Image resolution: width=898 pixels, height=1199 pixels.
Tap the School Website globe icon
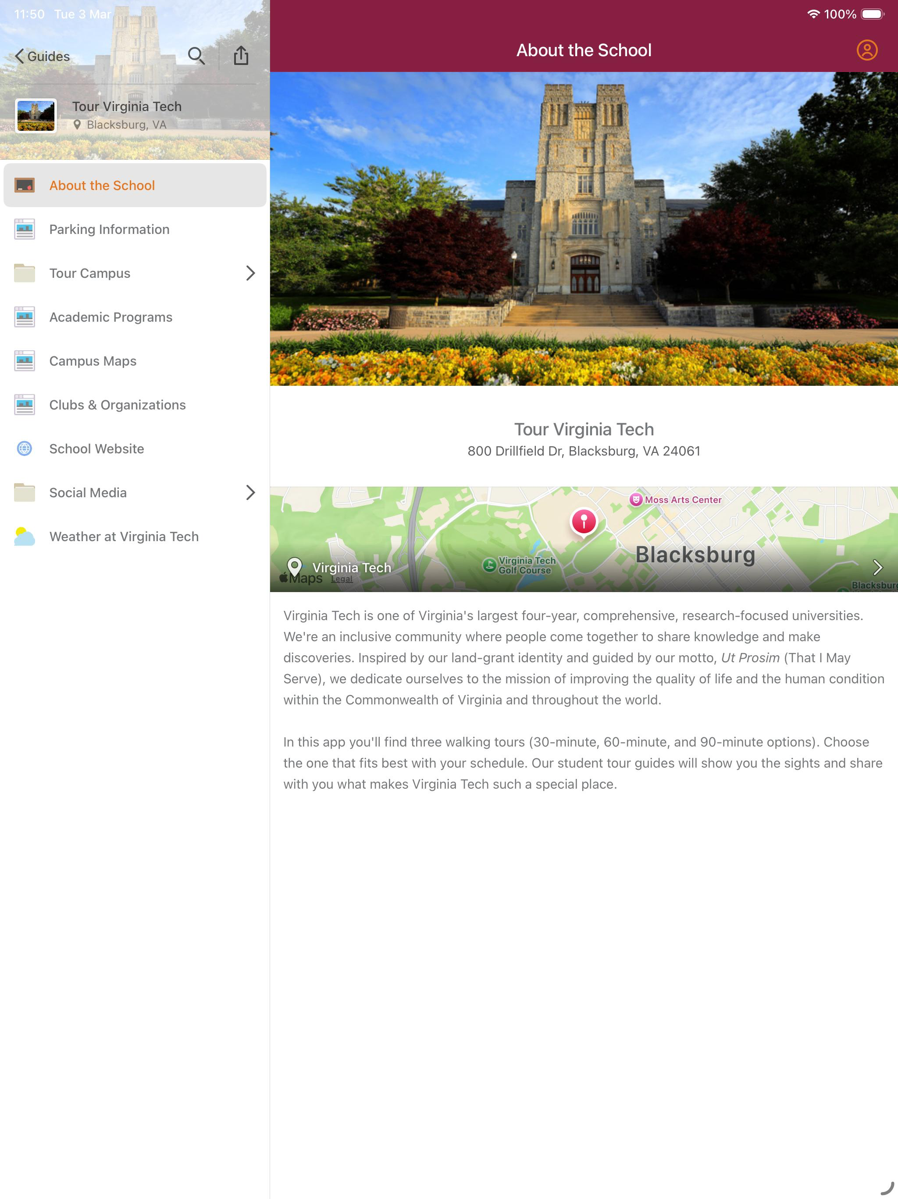(x=25, y=449)
